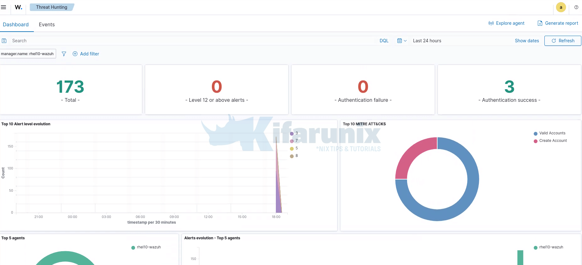Screen dimensions: 582x265
Task: Toggle Valid Accounts legend item
Action: point(550,133)
